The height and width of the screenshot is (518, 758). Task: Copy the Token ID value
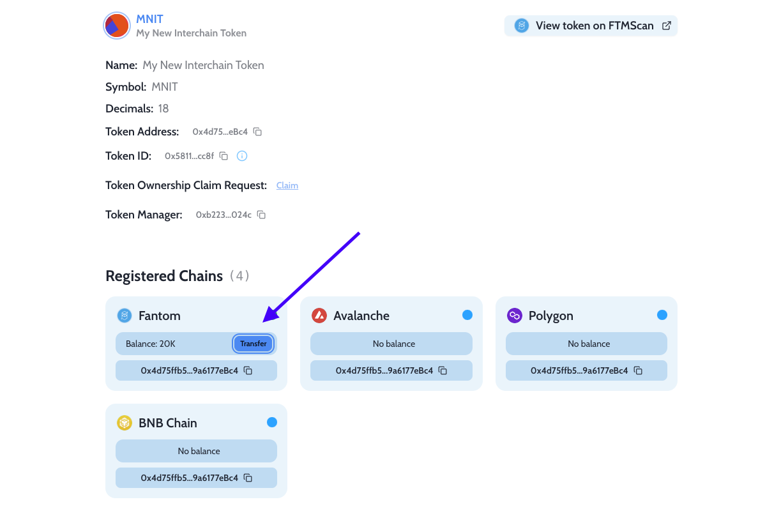(x=224, y=156)
